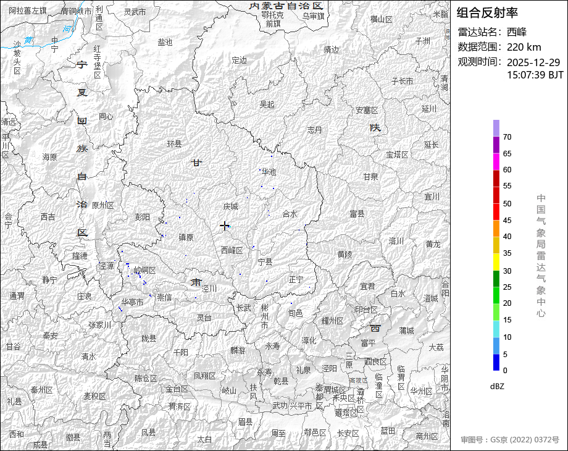The height and width of the screenshot is (451, 568).
Task: Click the 盐池 label
Action: [165, 42]
